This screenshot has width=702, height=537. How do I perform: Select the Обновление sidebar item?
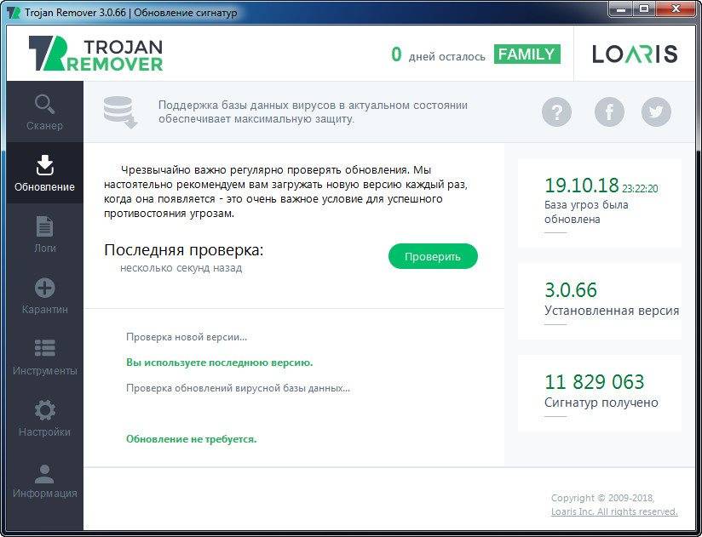click(45, 173)
